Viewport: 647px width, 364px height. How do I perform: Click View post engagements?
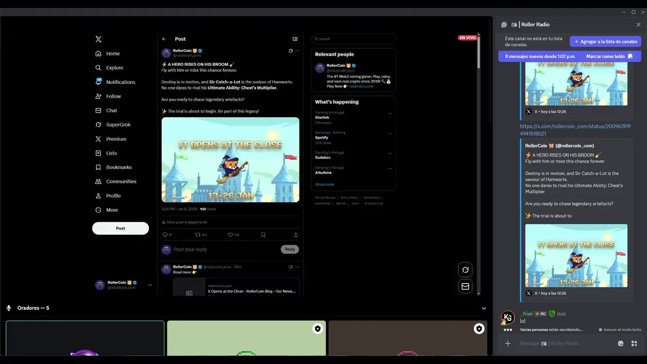click(x=184, y=222)
